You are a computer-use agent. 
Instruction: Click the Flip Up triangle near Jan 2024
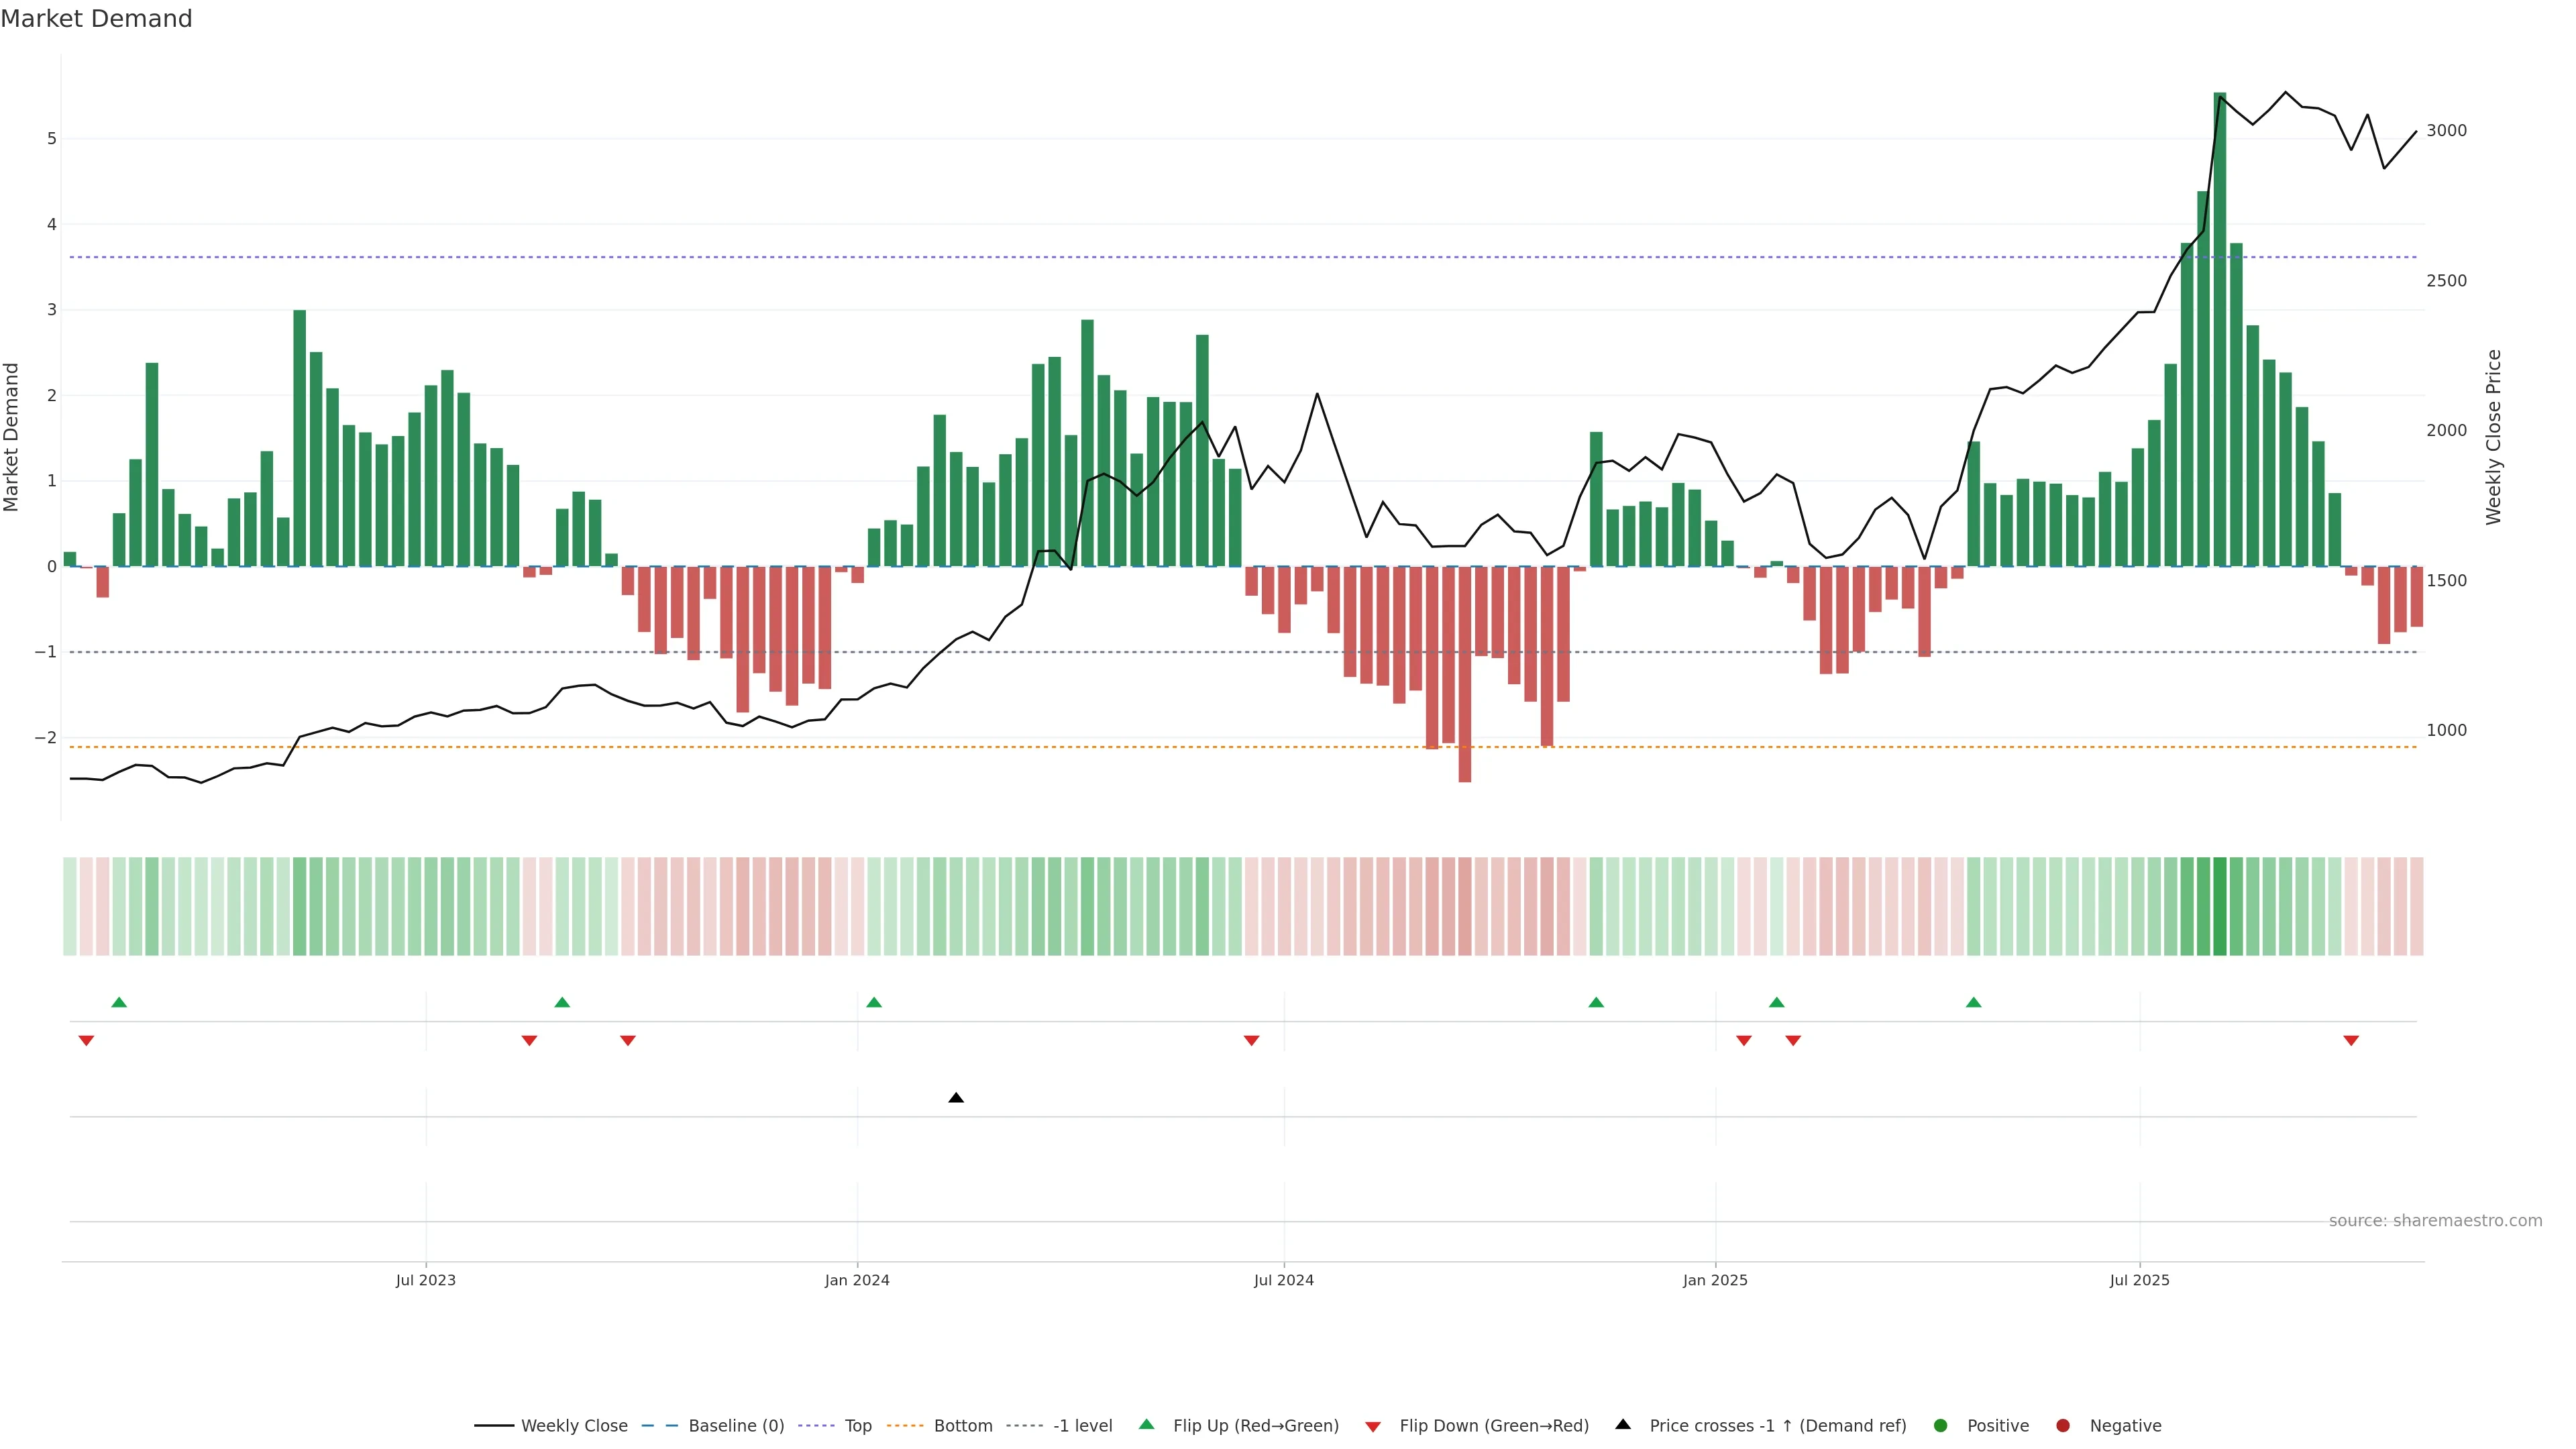coord(874,1002)
